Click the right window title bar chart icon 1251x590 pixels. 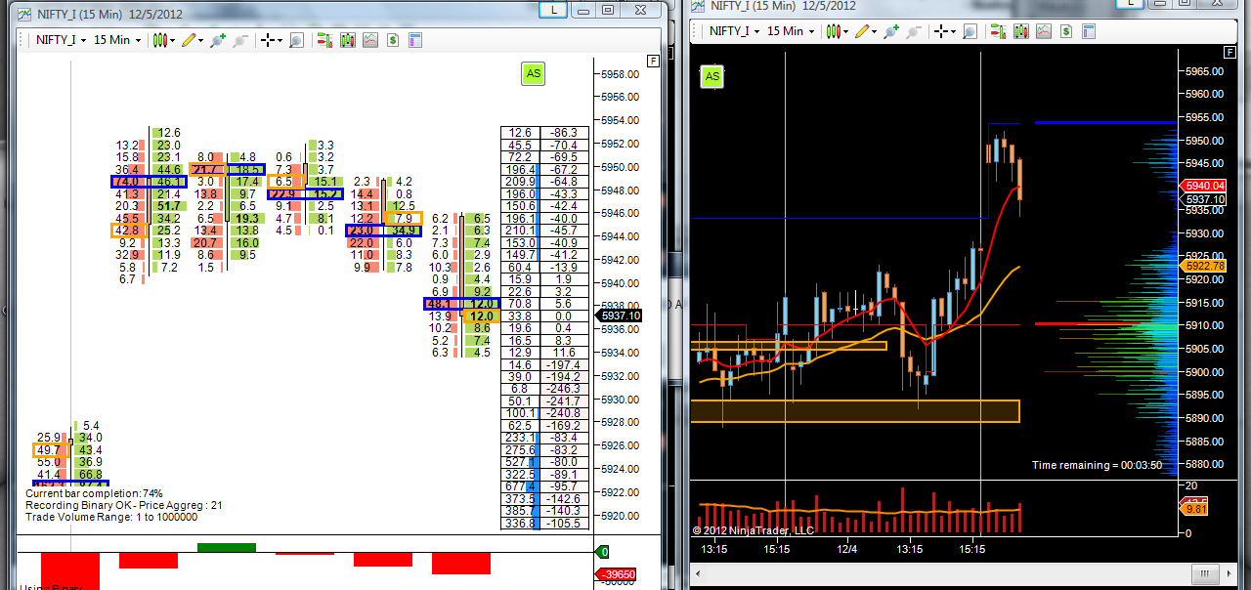[698, 5]
